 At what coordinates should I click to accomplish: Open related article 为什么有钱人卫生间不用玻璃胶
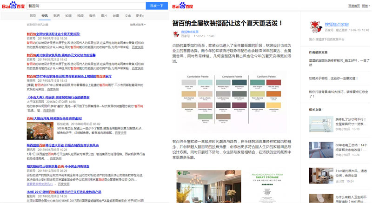pos(351,199)
